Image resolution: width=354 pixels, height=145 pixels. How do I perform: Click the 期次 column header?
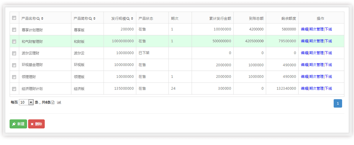[x=180, y=18]
